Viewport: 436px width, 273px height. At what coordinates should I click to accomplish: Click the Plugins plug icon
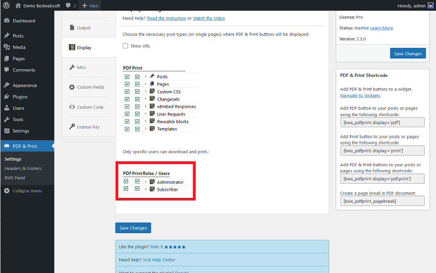click(7, 96)
